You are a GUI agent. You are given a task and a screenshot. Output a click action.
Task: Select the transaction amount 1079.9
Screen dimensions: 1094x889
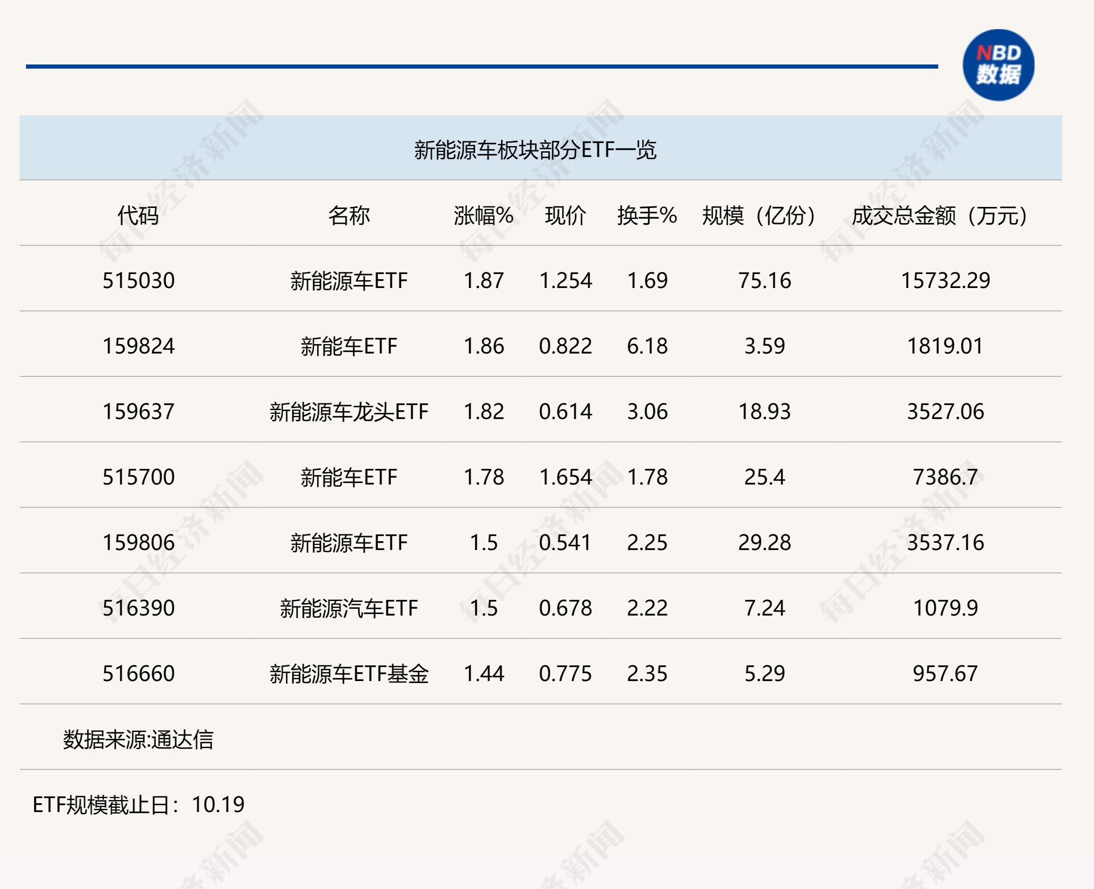point(945,608)
